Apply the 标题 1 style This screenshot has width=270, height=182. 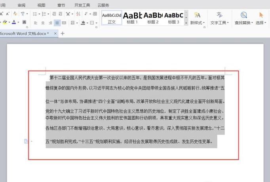click(x=132, y=18)
